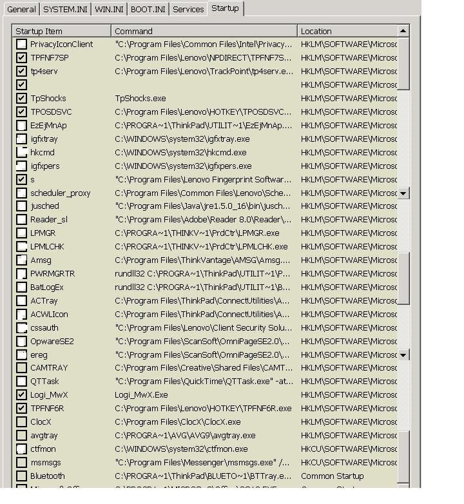Enable the avgtray checkbox
The image size is (464, 504).
(x=21, y=435)
